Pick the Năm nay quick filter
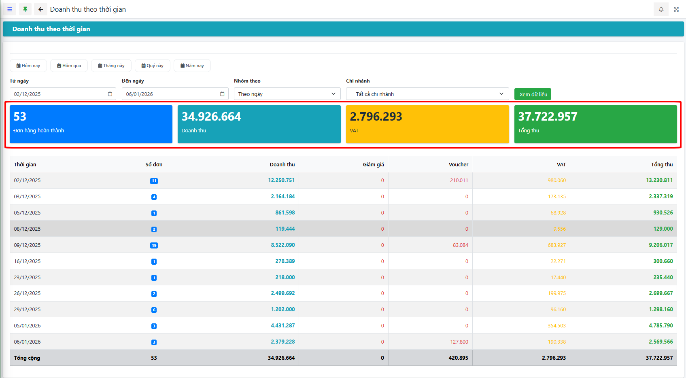This screenshot has height=378, width=686. click(192, 66)
